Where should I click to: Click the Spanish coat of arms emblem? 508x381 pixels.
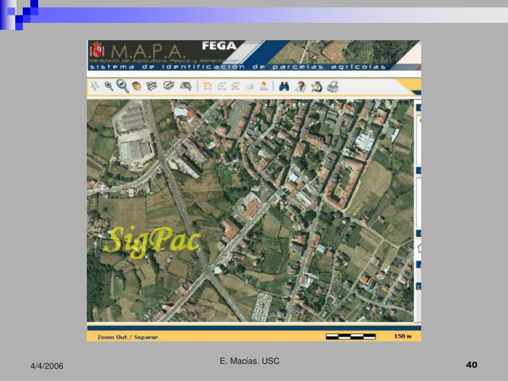pos(97,50)
